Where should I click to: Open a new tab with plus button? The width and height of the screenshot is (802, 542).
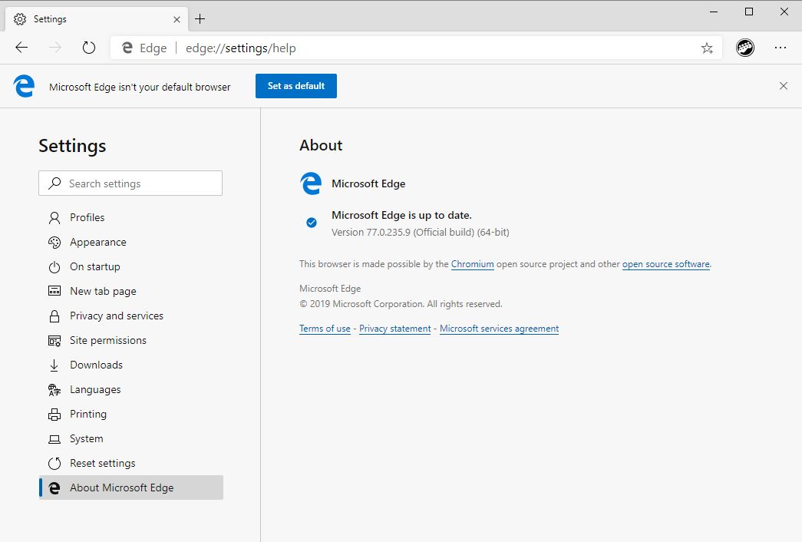[200, 18]
